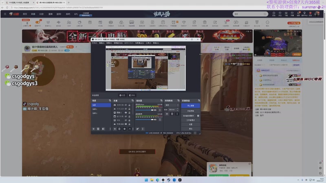Open Windows Start menu

coord(146,180)
